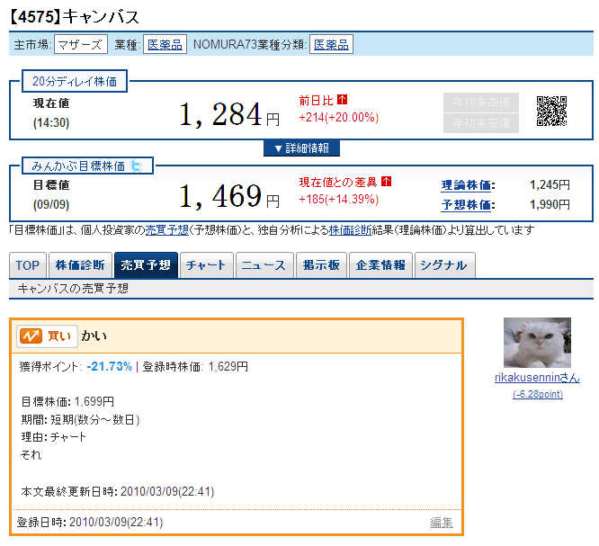
Task: Switch to the 企業情報 tab
Action: (381, 265)
